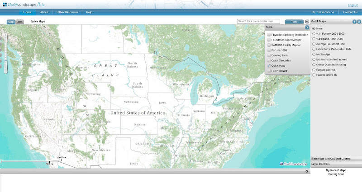This screenshot has width=362, height=192.
Task: Switch to the Data tab
Action: 19,22
